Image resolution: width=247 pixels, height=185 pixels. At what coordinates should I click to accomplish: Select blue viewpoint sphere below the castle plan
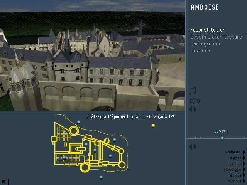coord(101,177)
